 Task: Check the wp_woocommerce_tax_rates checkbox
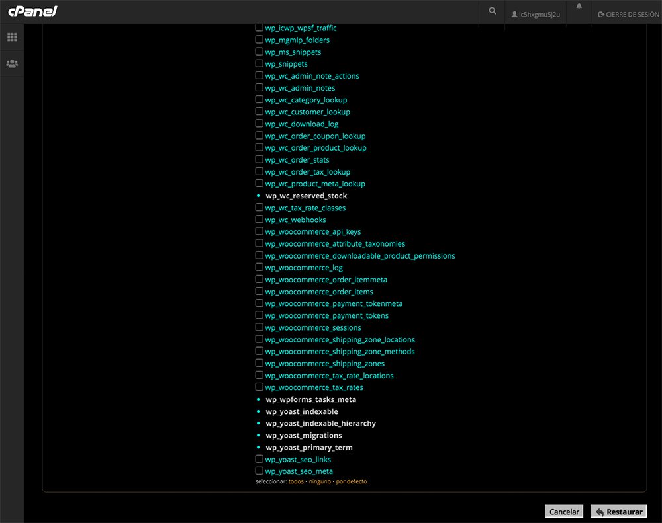coord(260,387)
